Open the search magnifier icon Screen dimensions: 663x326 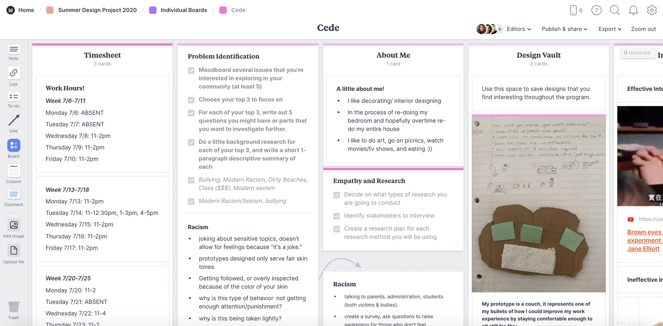pyautogui.click(x=615, y=10)
